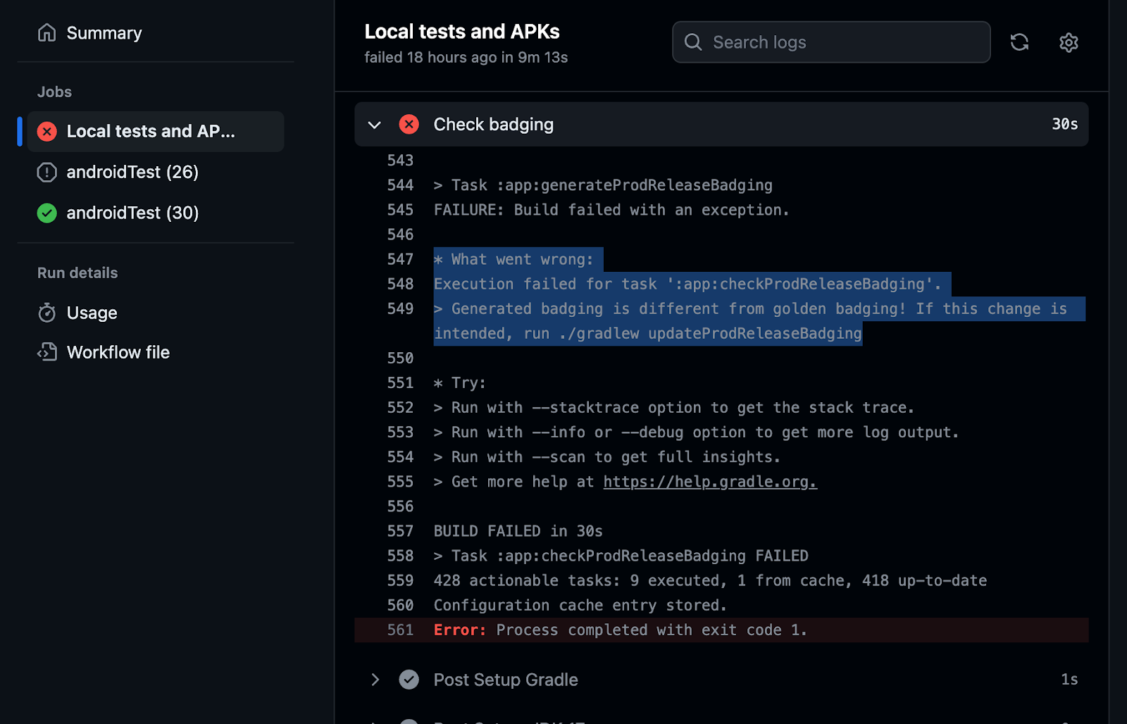Click 'Run with --scan to get full insights' line
Image resolution: width=1127 pixels, height=724 pixels.
tap(606, 457)
